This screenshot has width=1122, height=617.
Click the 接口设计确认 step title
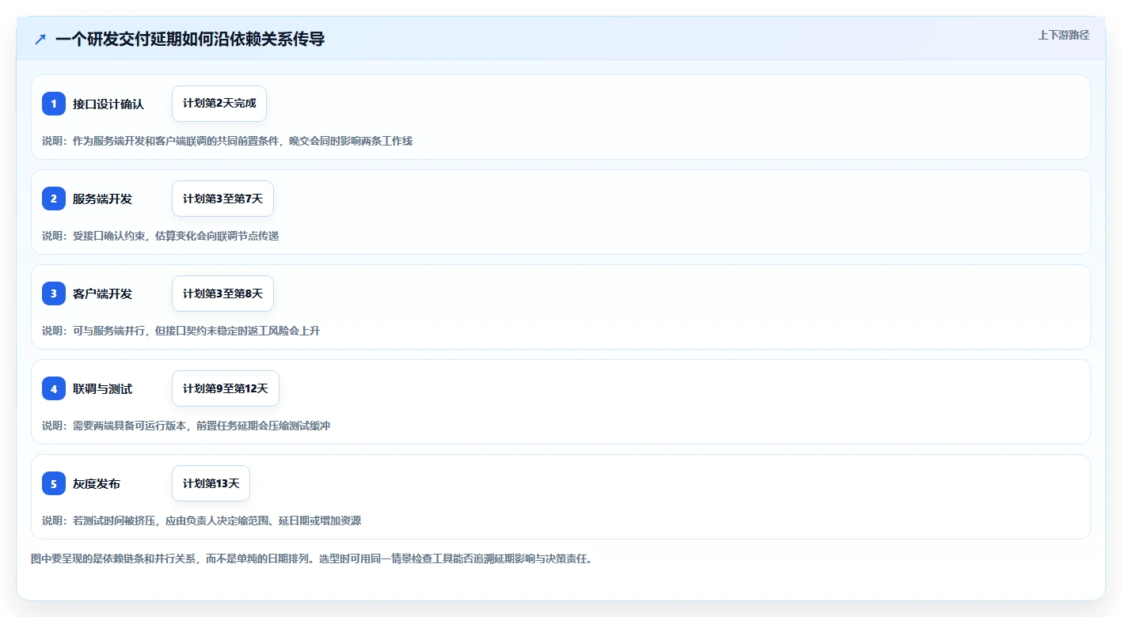tap(108, 104)
